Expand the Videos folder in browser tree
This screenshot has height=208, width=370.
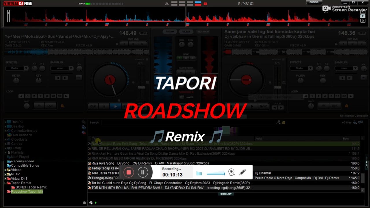click(x=5, y=170)
